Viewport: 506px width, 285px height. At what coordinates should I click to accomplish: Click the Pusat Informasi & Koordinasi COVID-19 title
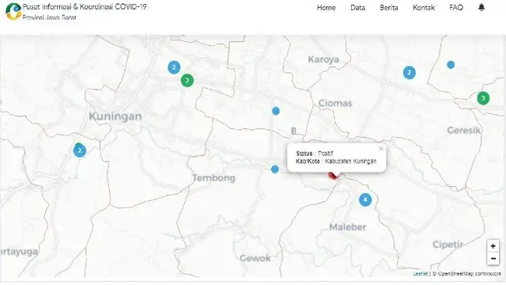[x=85, y=7]
